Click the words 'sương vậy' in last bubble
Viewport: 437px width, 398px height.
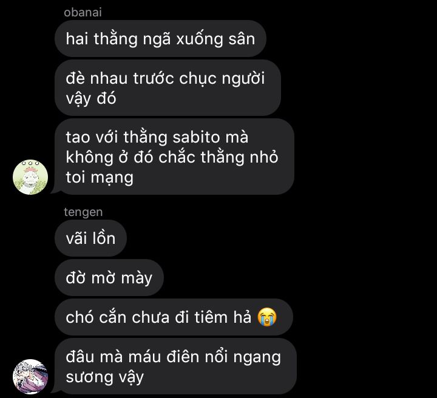tap(105, 377)
